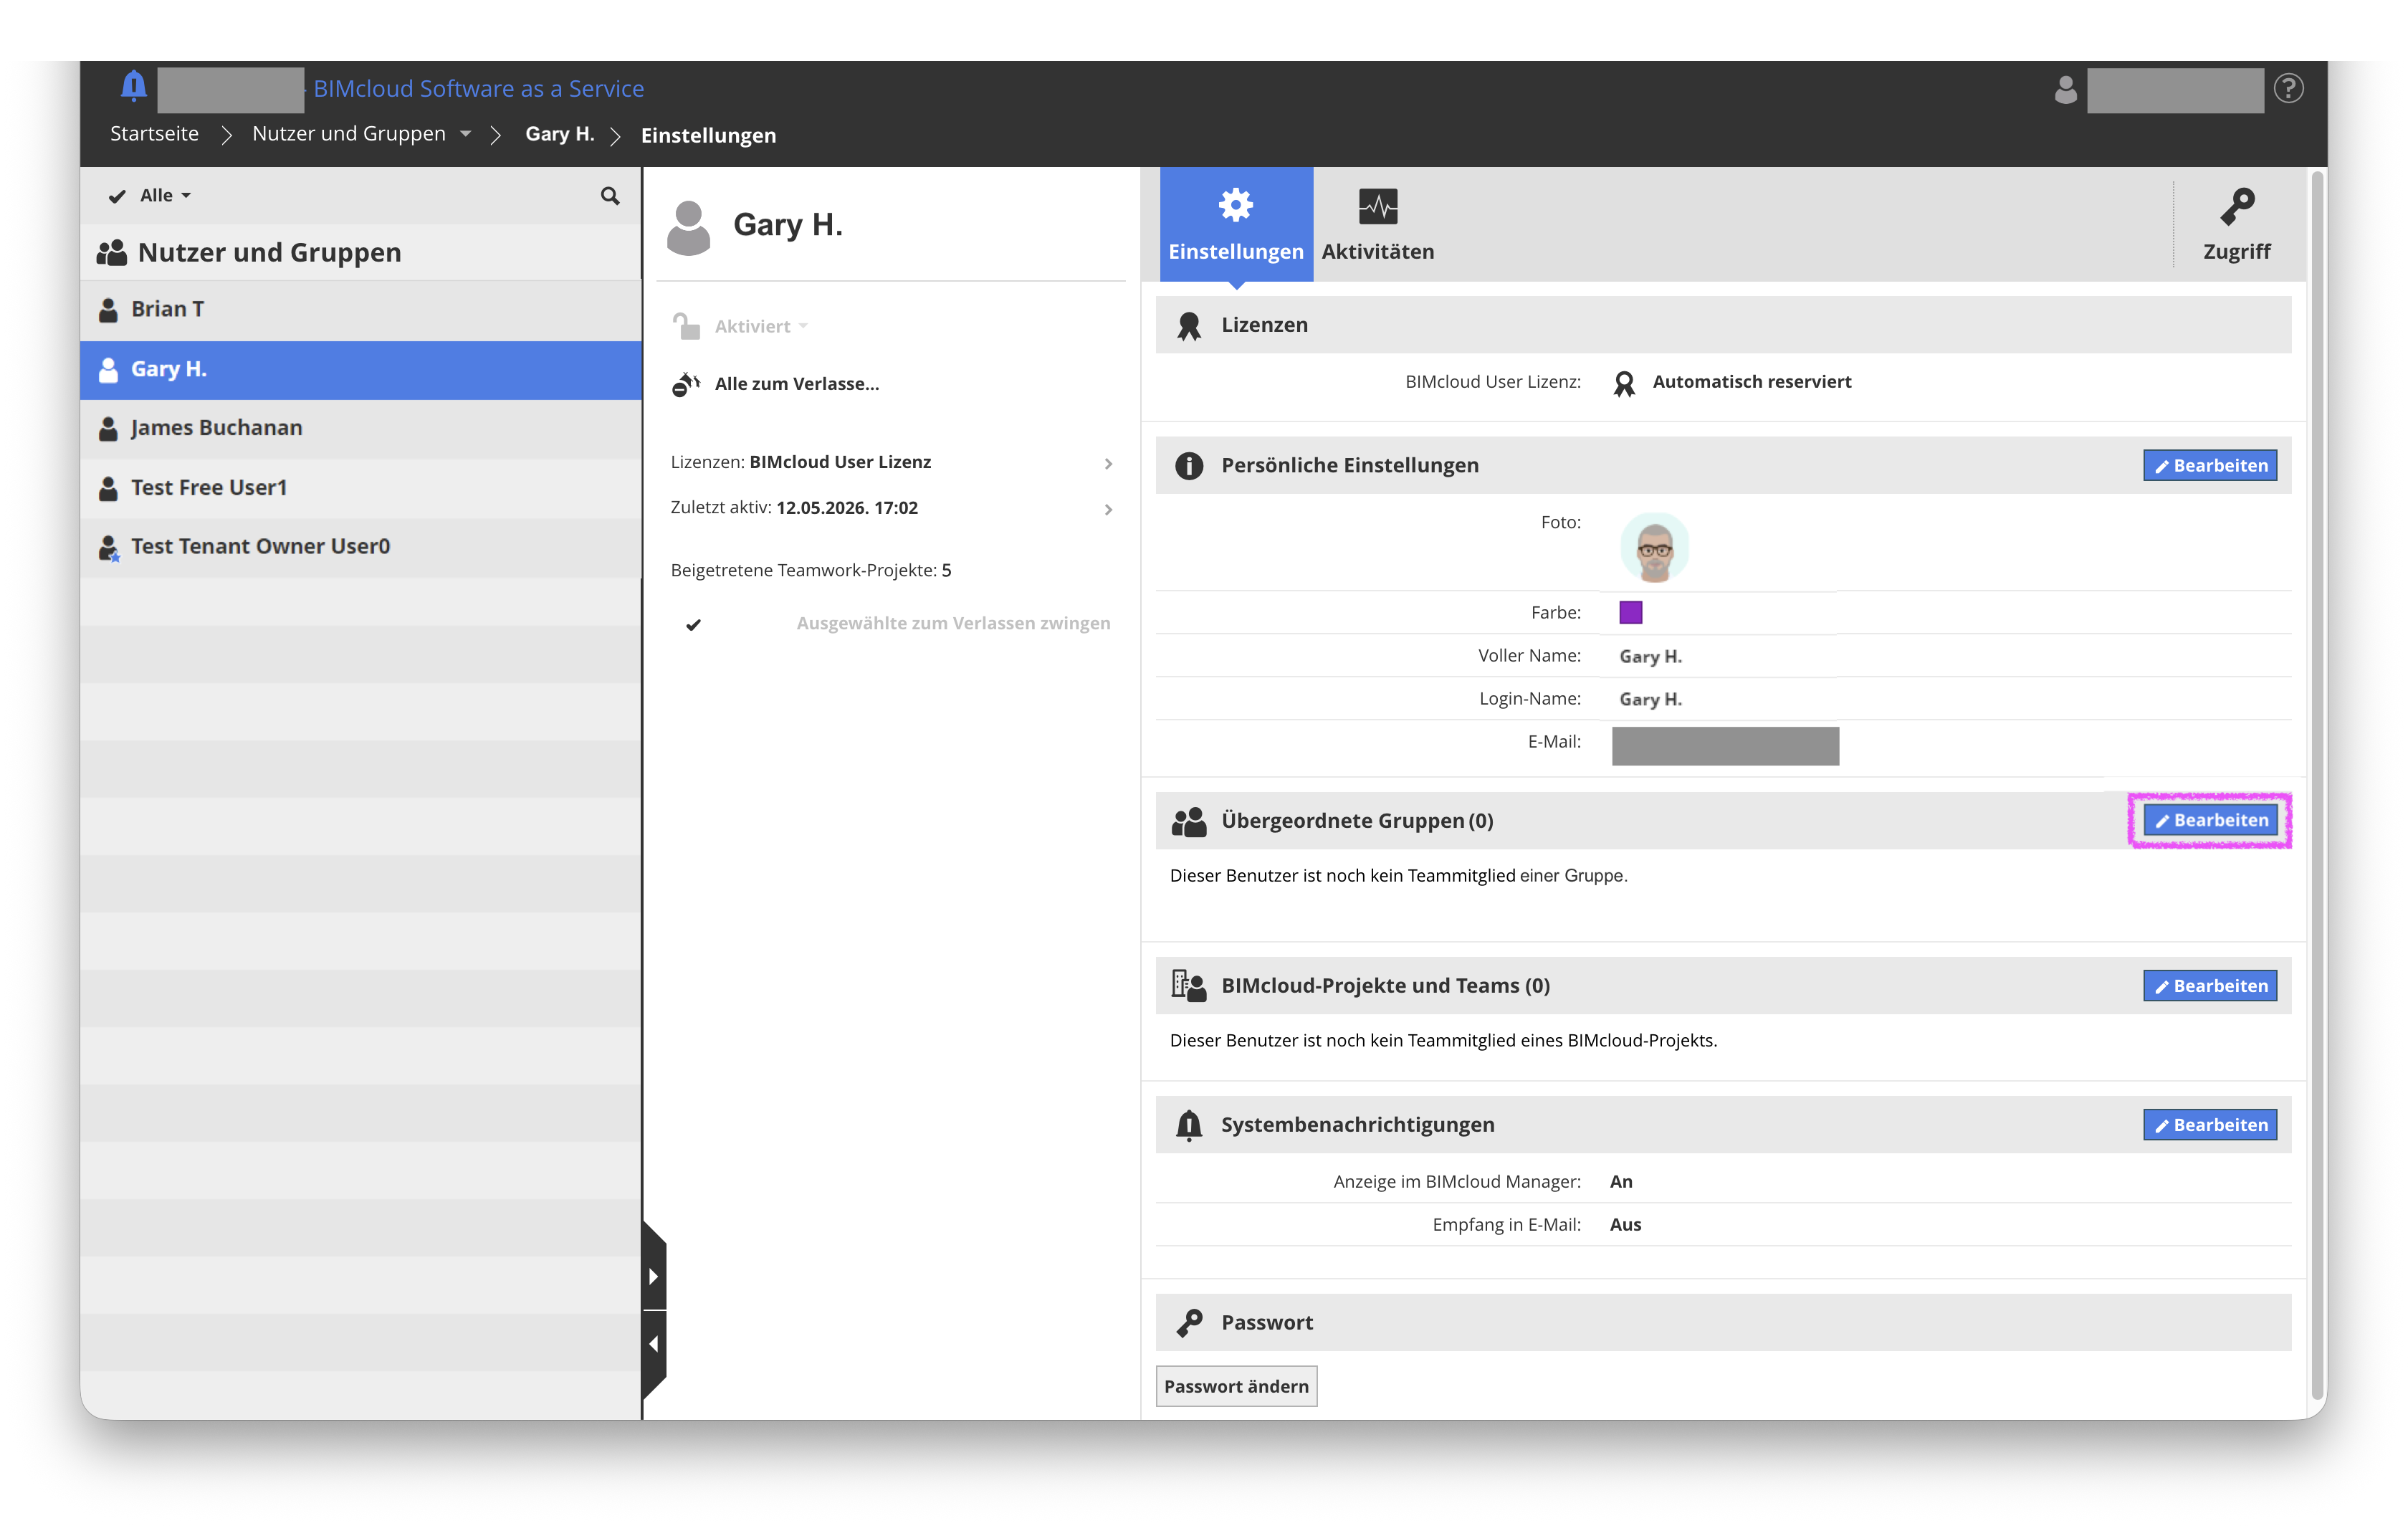
Task: Expand the Zuletzt aktiv row chevron
Action: tap(1108, 509)
